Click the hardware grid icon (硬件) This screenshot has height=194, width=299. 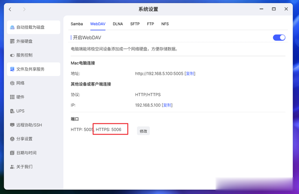click(12, 97)
